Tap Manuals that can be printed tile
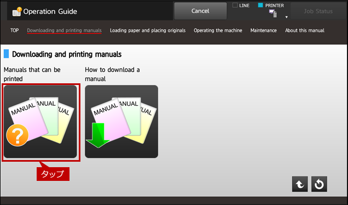The width and height of the screenshot is (348, 205). (x=40, y=122)
